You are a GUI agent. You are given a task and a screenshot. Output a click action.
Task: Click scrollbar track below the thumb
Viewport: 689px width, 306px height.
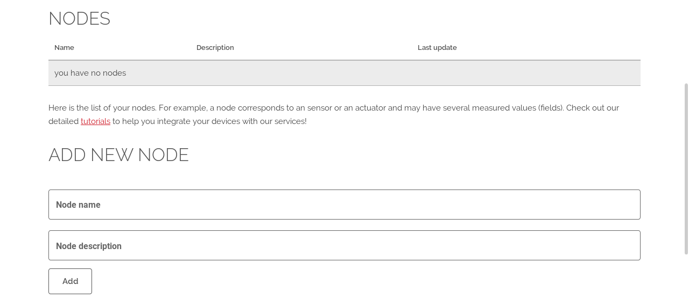pyautogui.click(x=686, y=280)
